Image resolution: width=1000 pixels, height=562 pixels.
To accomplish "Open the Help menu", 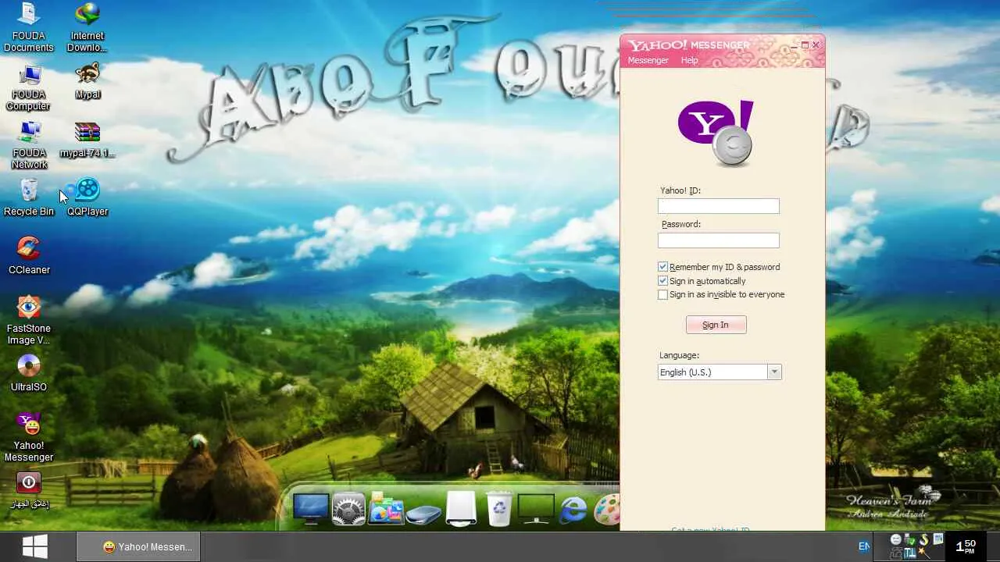I will 689,60.
